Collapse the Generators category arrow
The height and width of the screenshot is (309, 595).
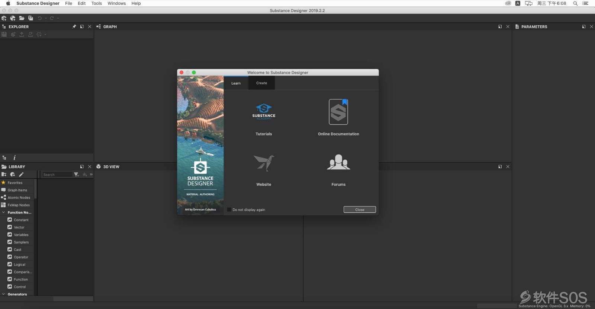tap(4, 294)
